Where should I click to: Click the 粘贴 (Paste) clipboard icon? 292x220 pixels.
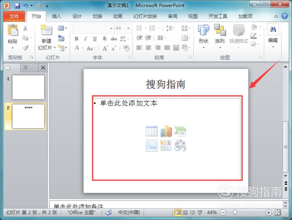[x=13, y=30]
